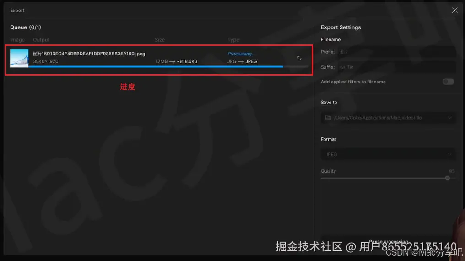Click the Type column header

233,40
